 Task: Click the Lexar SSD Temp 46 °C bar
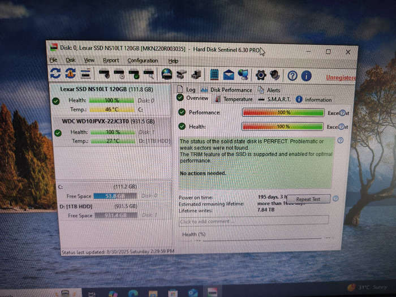[x=112, y=109]
